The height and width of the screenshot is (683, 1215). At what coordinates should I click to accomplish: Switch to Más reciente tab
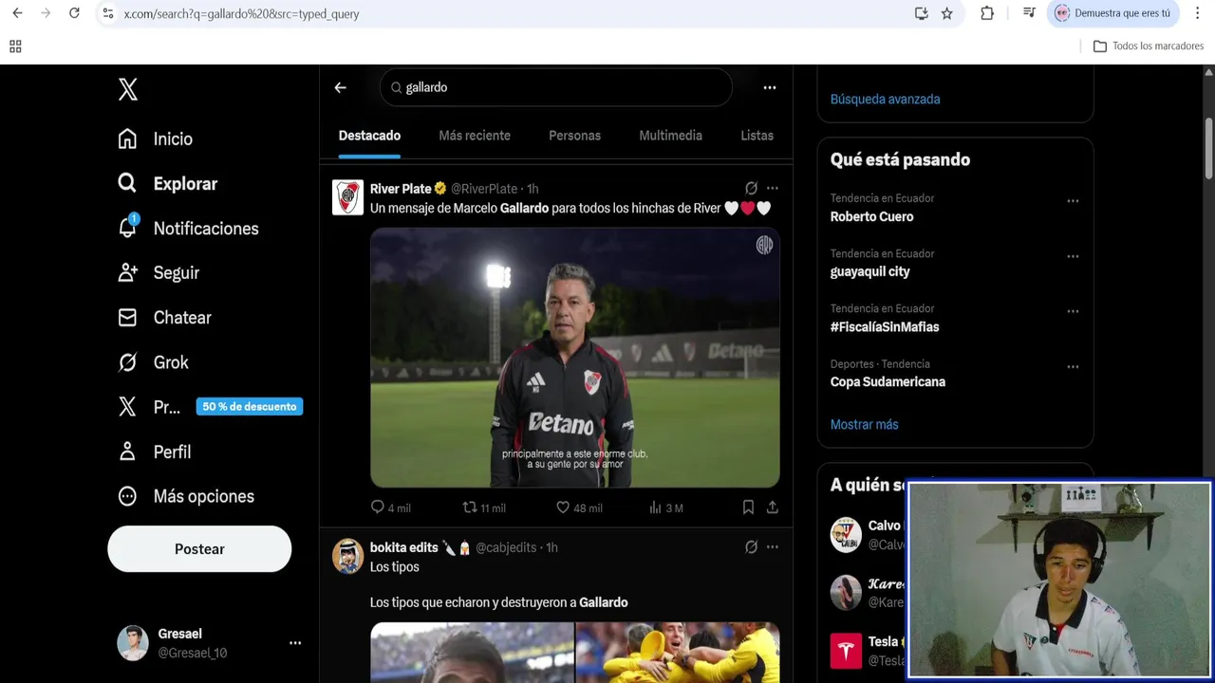pyautogui.click(x=475, y=136)
